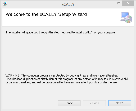
Task: Click the greyed-out < Back button
Action: point(94,103)
